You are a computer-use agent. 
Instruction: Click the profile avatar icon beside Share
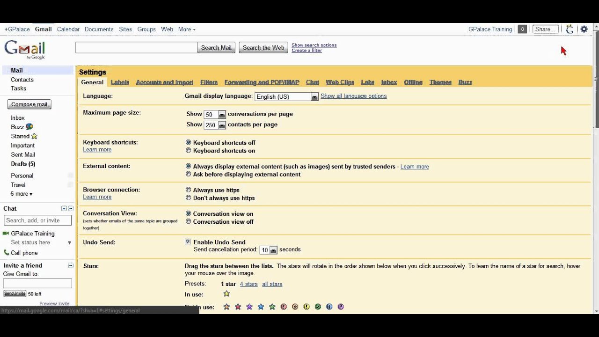click(x=570, y=29)
